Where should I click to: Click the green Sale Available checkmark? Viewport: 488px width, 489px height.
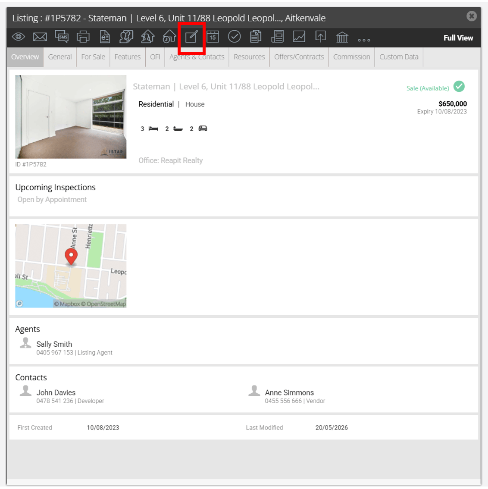click(x=459, y=86)
